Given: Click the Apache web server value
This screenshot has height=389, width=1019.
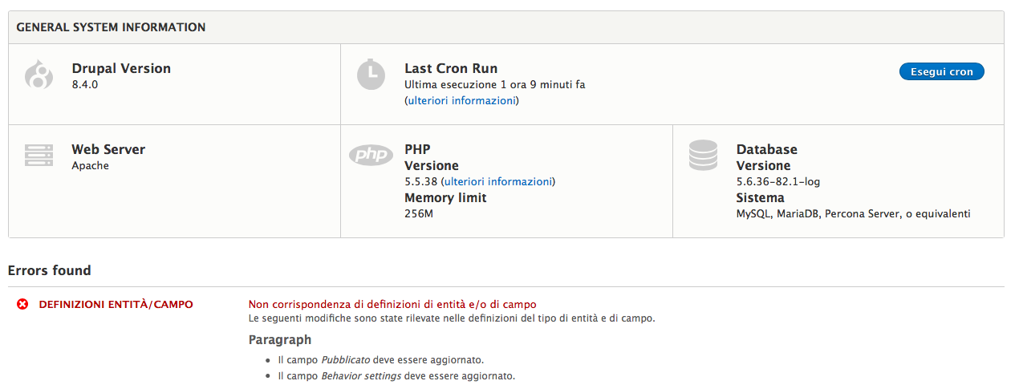Looking at the screenshot, I should pyautogui.click(x=90, y=165).
